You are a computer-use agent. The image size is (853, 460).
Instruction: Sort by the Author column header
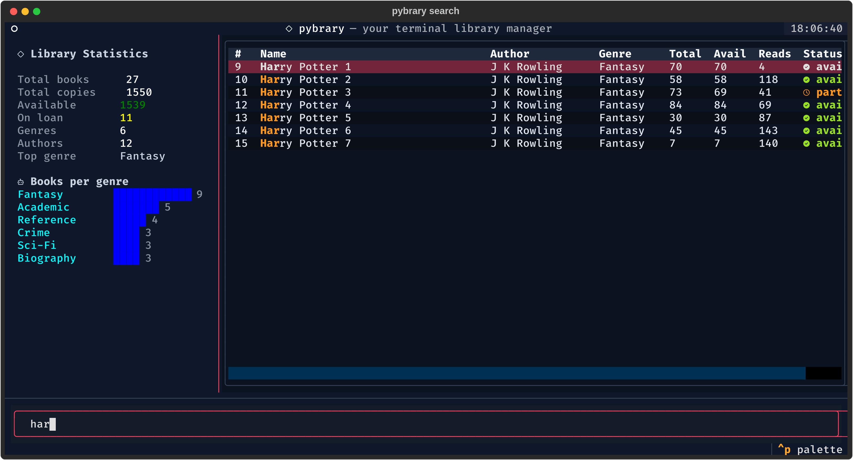pyautogui.click(x=509, y=54)
